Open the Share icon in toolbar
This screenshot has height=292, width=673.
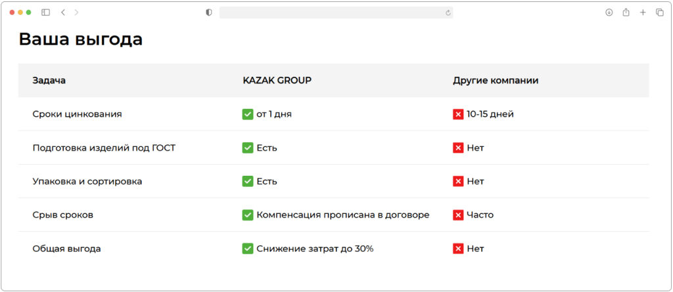(626, 12)
